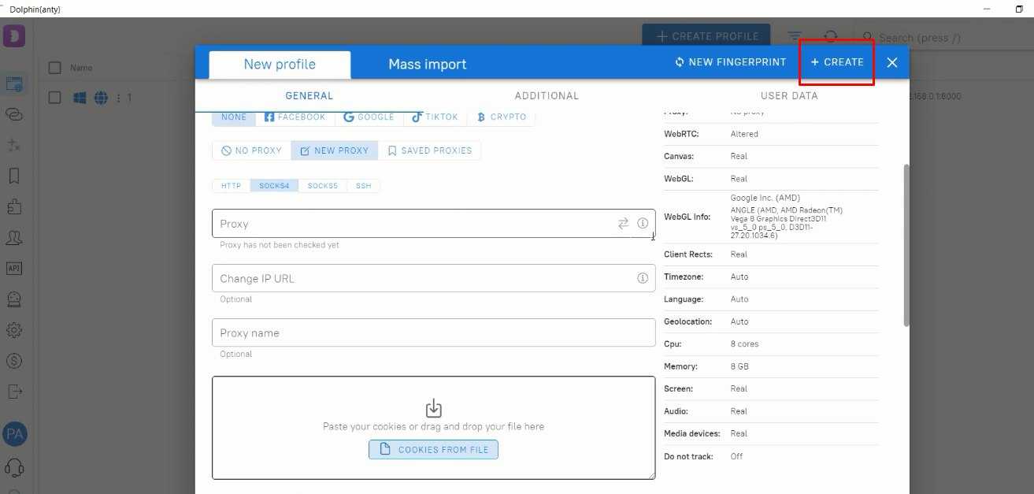The width and height of the screenshot is (1034, 494).
Task: Open the bookmark icon in the sidebar
Action: click(x=14, y=176)
